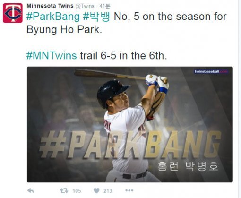Click the reply arrow icon below the tweet
Screen dimensions: 241x198
tap(31, 191)
